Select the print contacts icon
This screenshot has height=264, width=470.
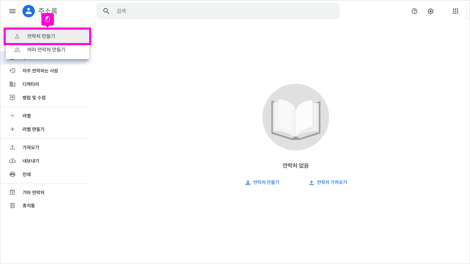tap(12, 174)
